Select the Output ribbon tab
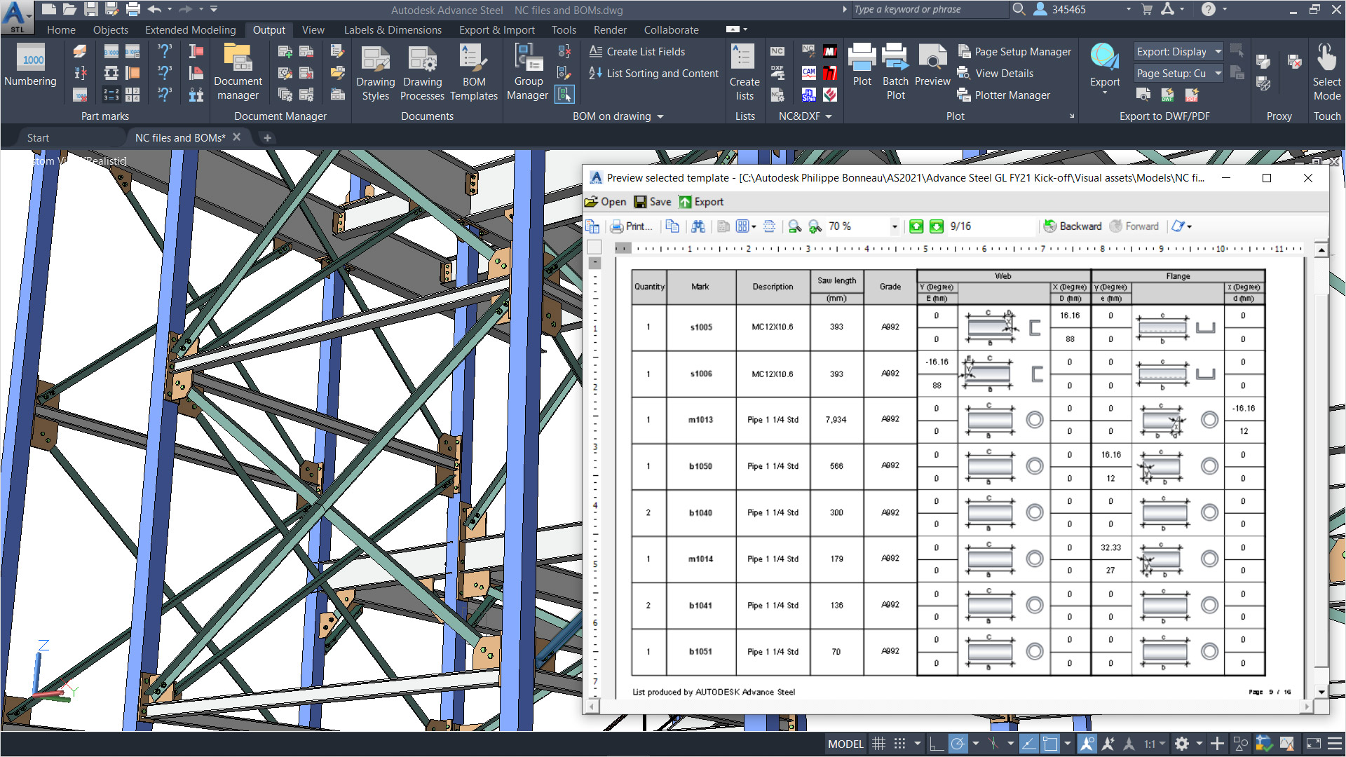Viewport: 1346px width, 757px height. click(271, 29)
